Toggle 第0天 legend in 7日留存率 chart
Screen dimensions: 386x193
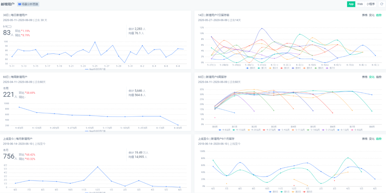(251, 68)
